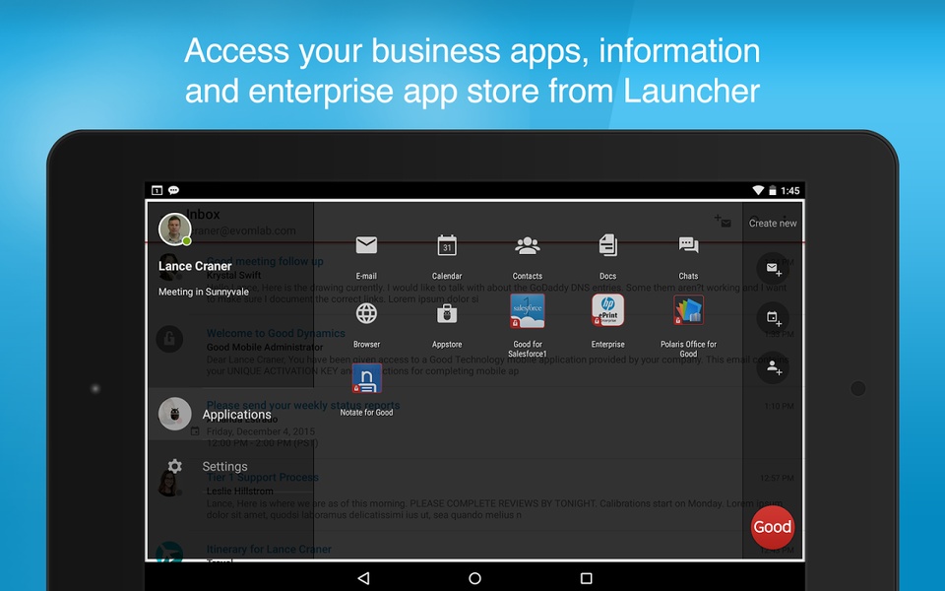Open HP ePrint Enterprise app

(x=607, y=310)
